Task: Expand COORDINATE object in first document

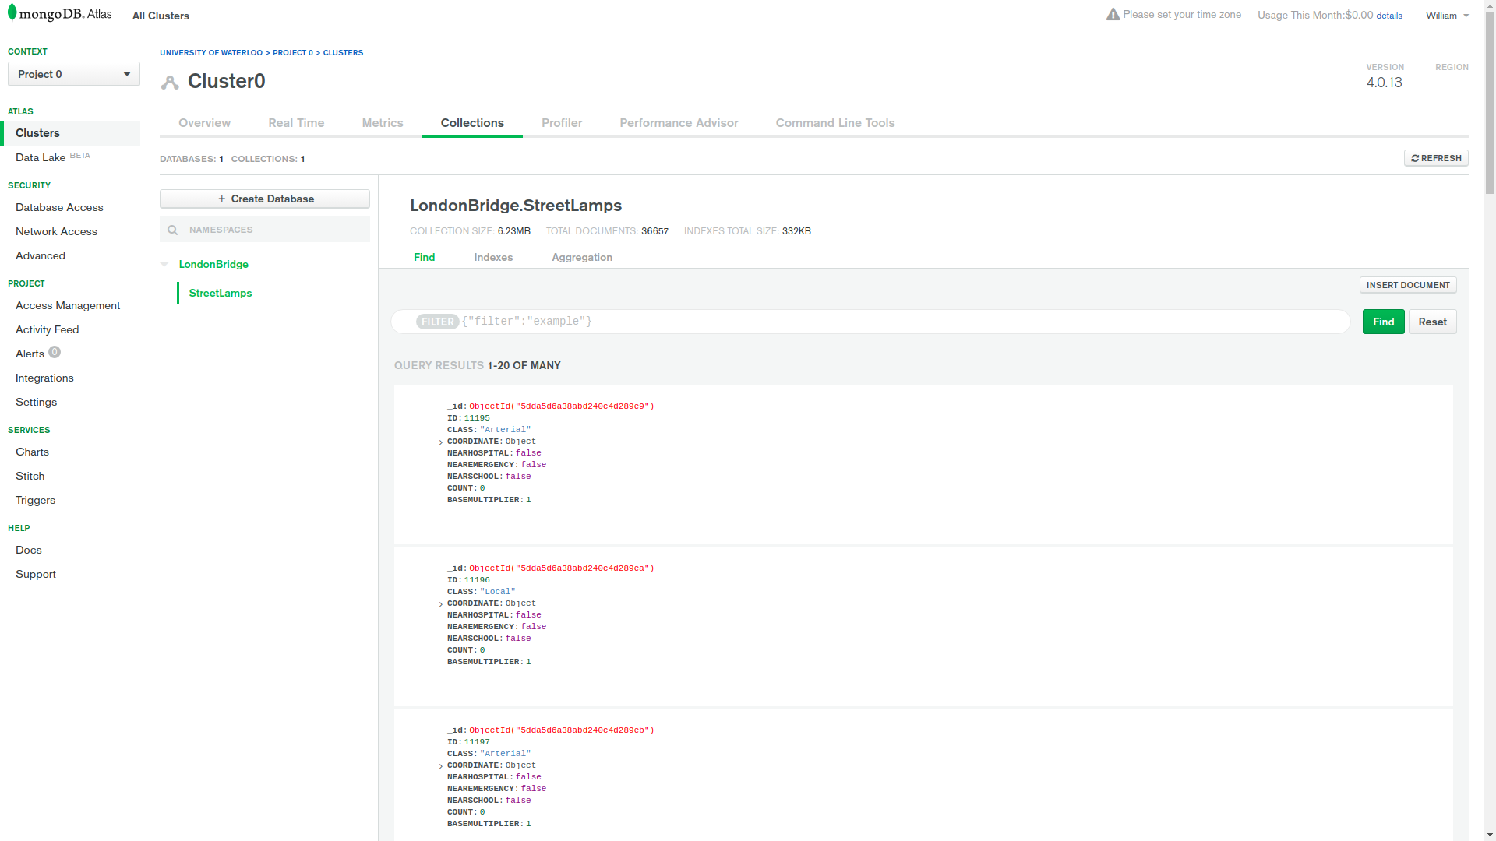Action: [441, 442]
